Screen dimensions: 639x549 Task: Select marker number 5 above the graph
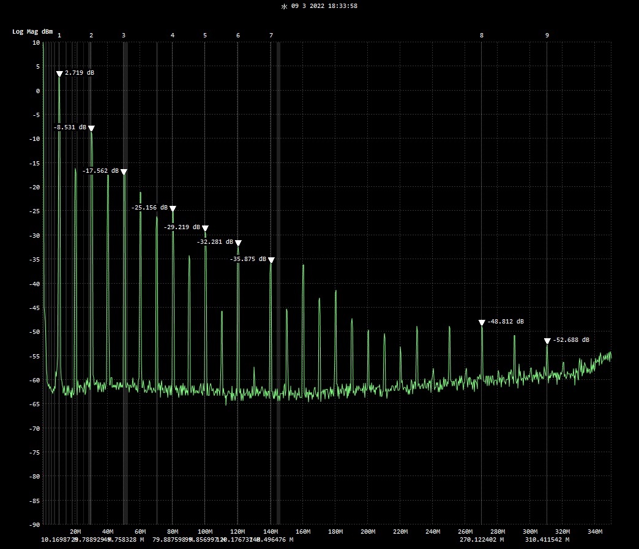point(205,36)
